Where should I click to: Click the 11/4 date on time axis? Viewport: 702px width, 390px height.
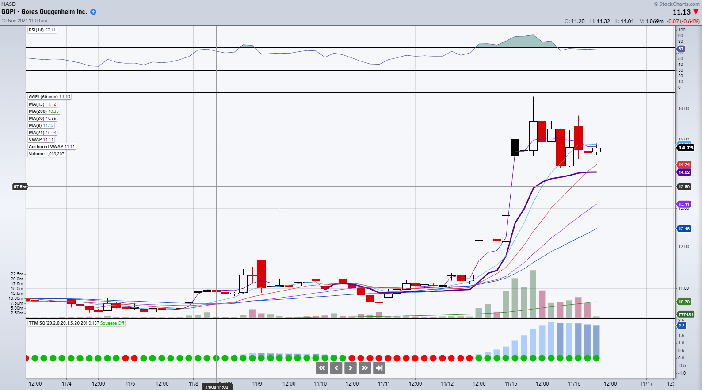click(x=67, y=383)
